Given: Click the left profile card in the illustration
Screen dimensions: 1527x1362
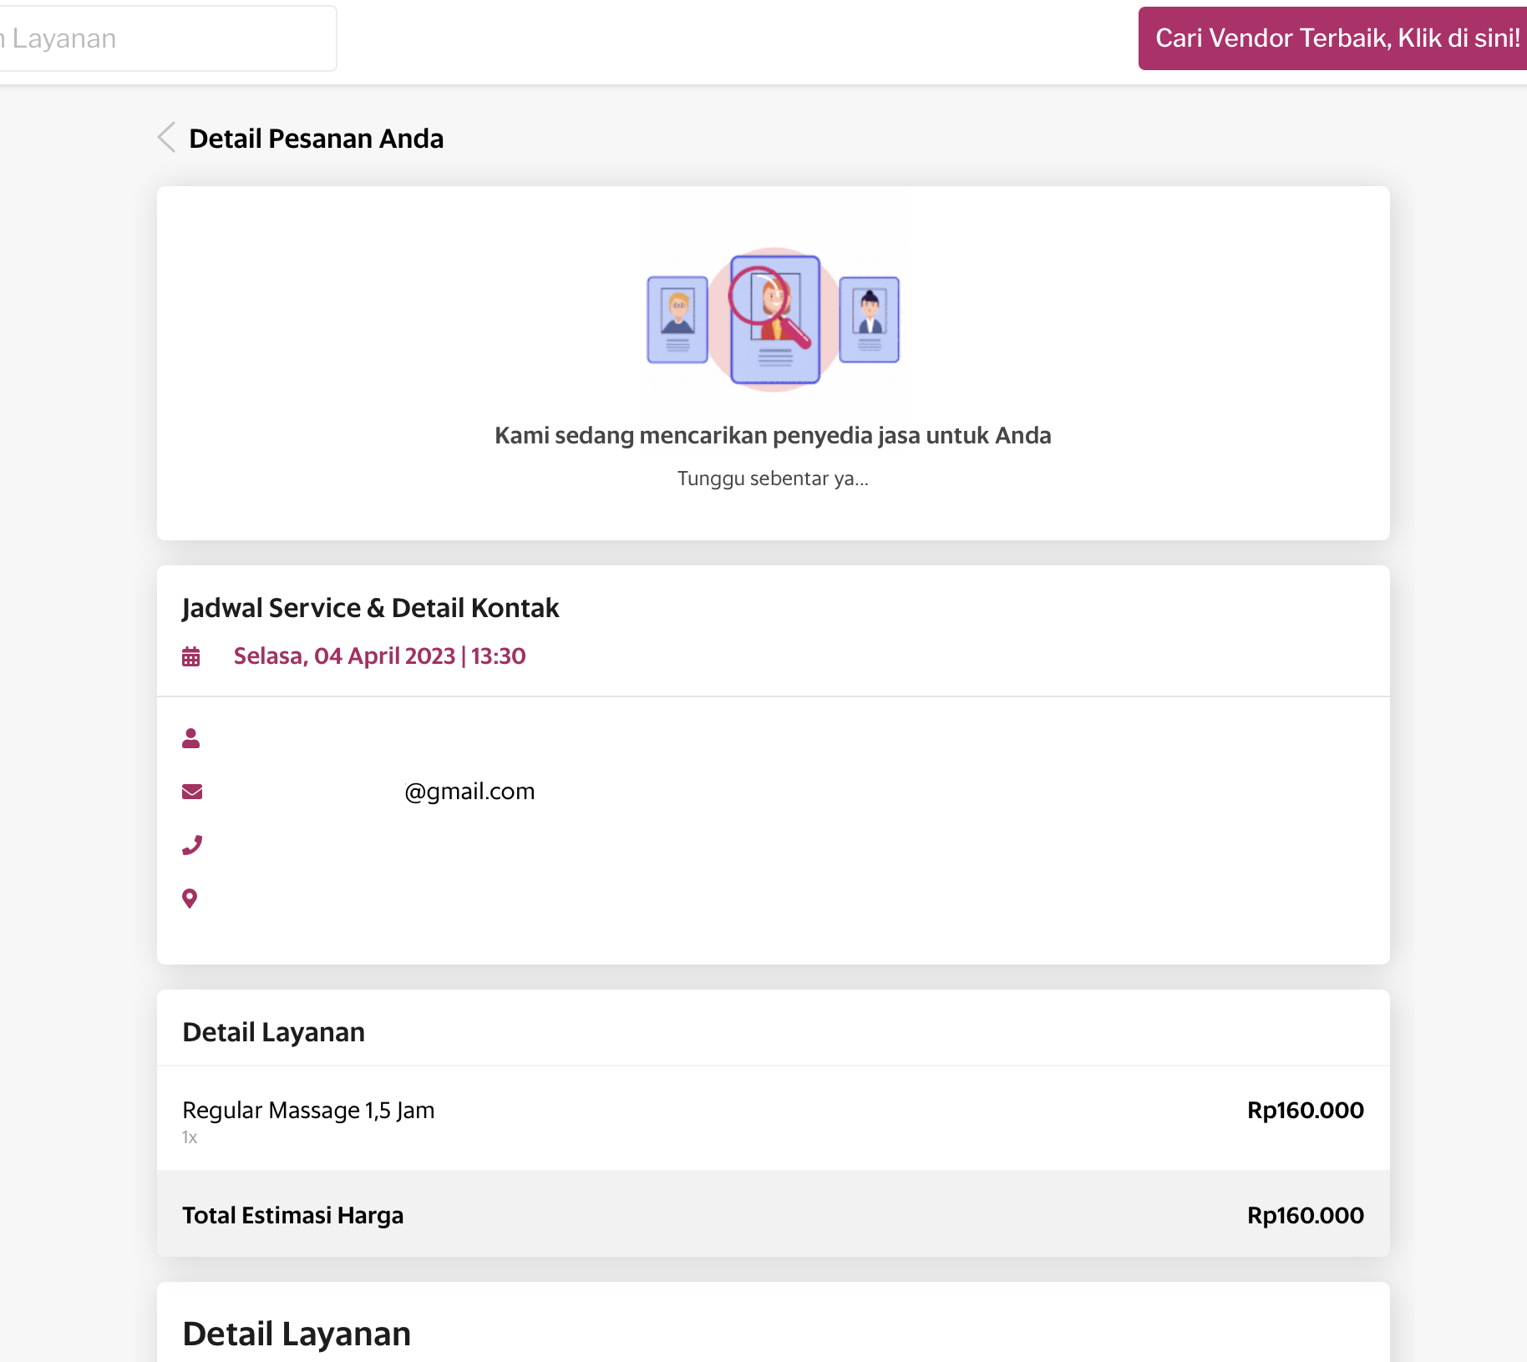Looking at the screenshot, I should coord(677,320).
